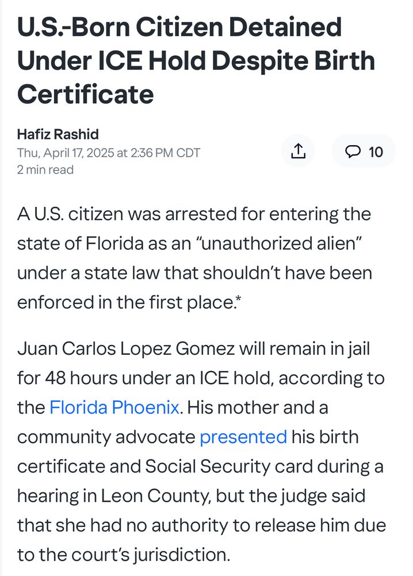
Task: Click the comment count number 10
Action: pyautogui.click(x=376, y=151)
